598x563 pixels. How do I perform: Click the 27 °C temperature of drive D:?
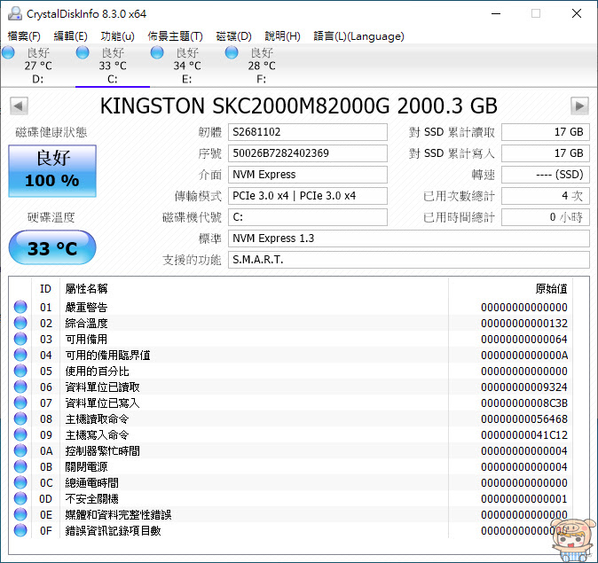click(x=38, y=66)
